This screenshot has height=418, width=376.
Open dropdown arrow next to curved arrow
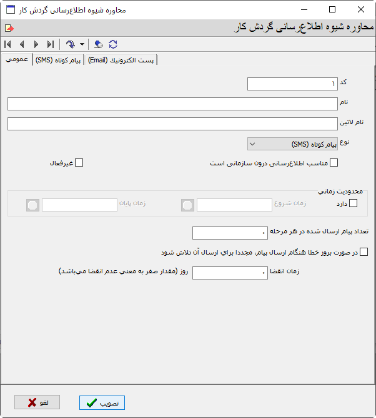[82, 45]
